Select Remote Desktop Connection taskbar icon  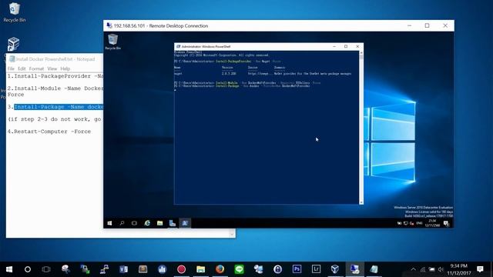coord(354,269)
